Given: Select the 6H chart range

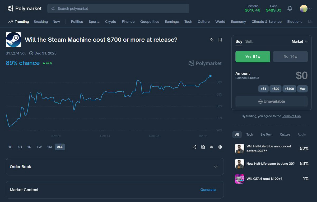Looking at the screenshot, I should pos(20,147).
